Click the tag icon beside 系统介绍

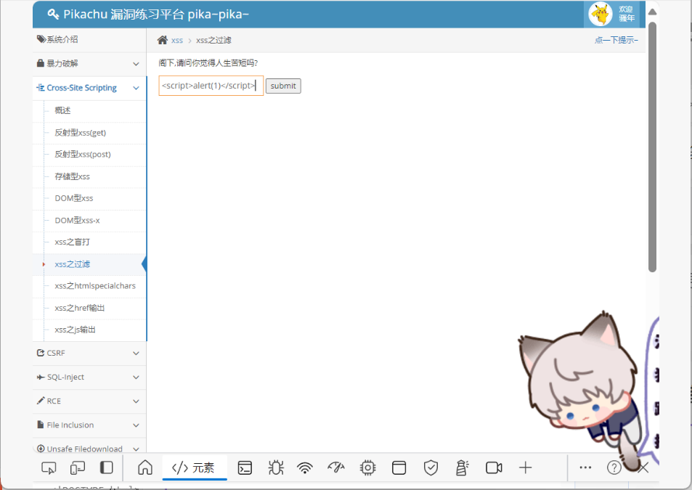[x=41, y=39]
